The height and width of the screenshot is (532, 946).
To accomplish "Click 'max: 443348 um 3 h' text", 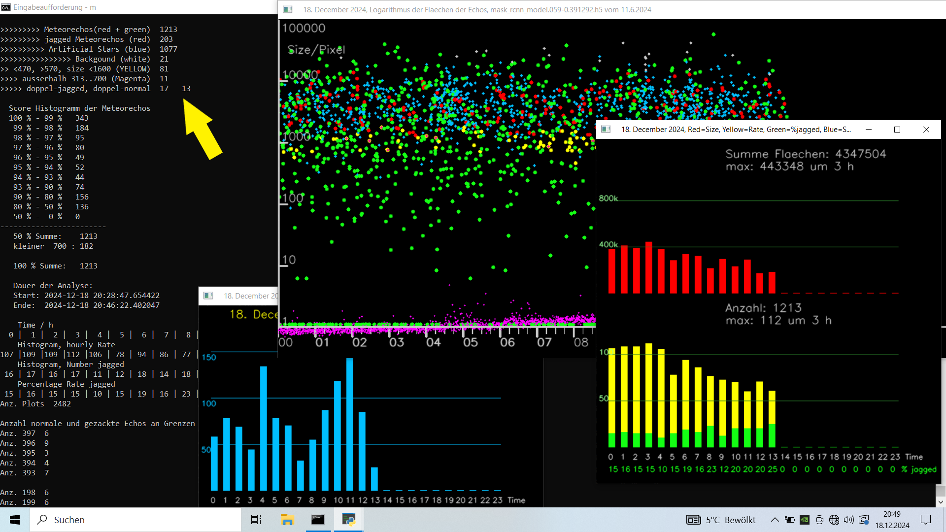I will pyautogui.click(x=789, y=166).
